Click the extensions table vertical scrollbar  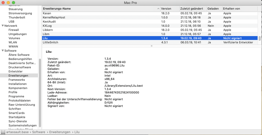tap(259, 38)
